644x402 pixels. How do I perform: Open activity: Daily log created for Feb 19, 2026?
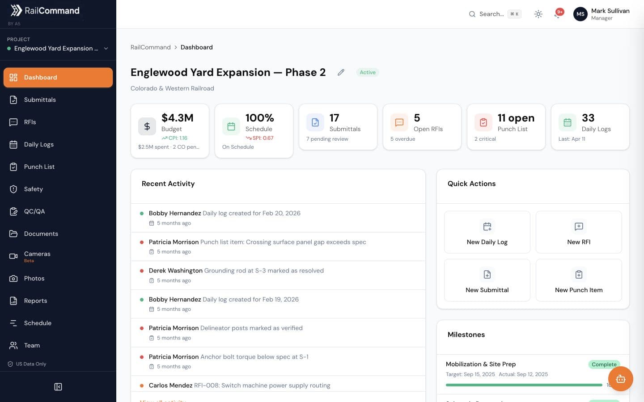click(x=278, y=304)
